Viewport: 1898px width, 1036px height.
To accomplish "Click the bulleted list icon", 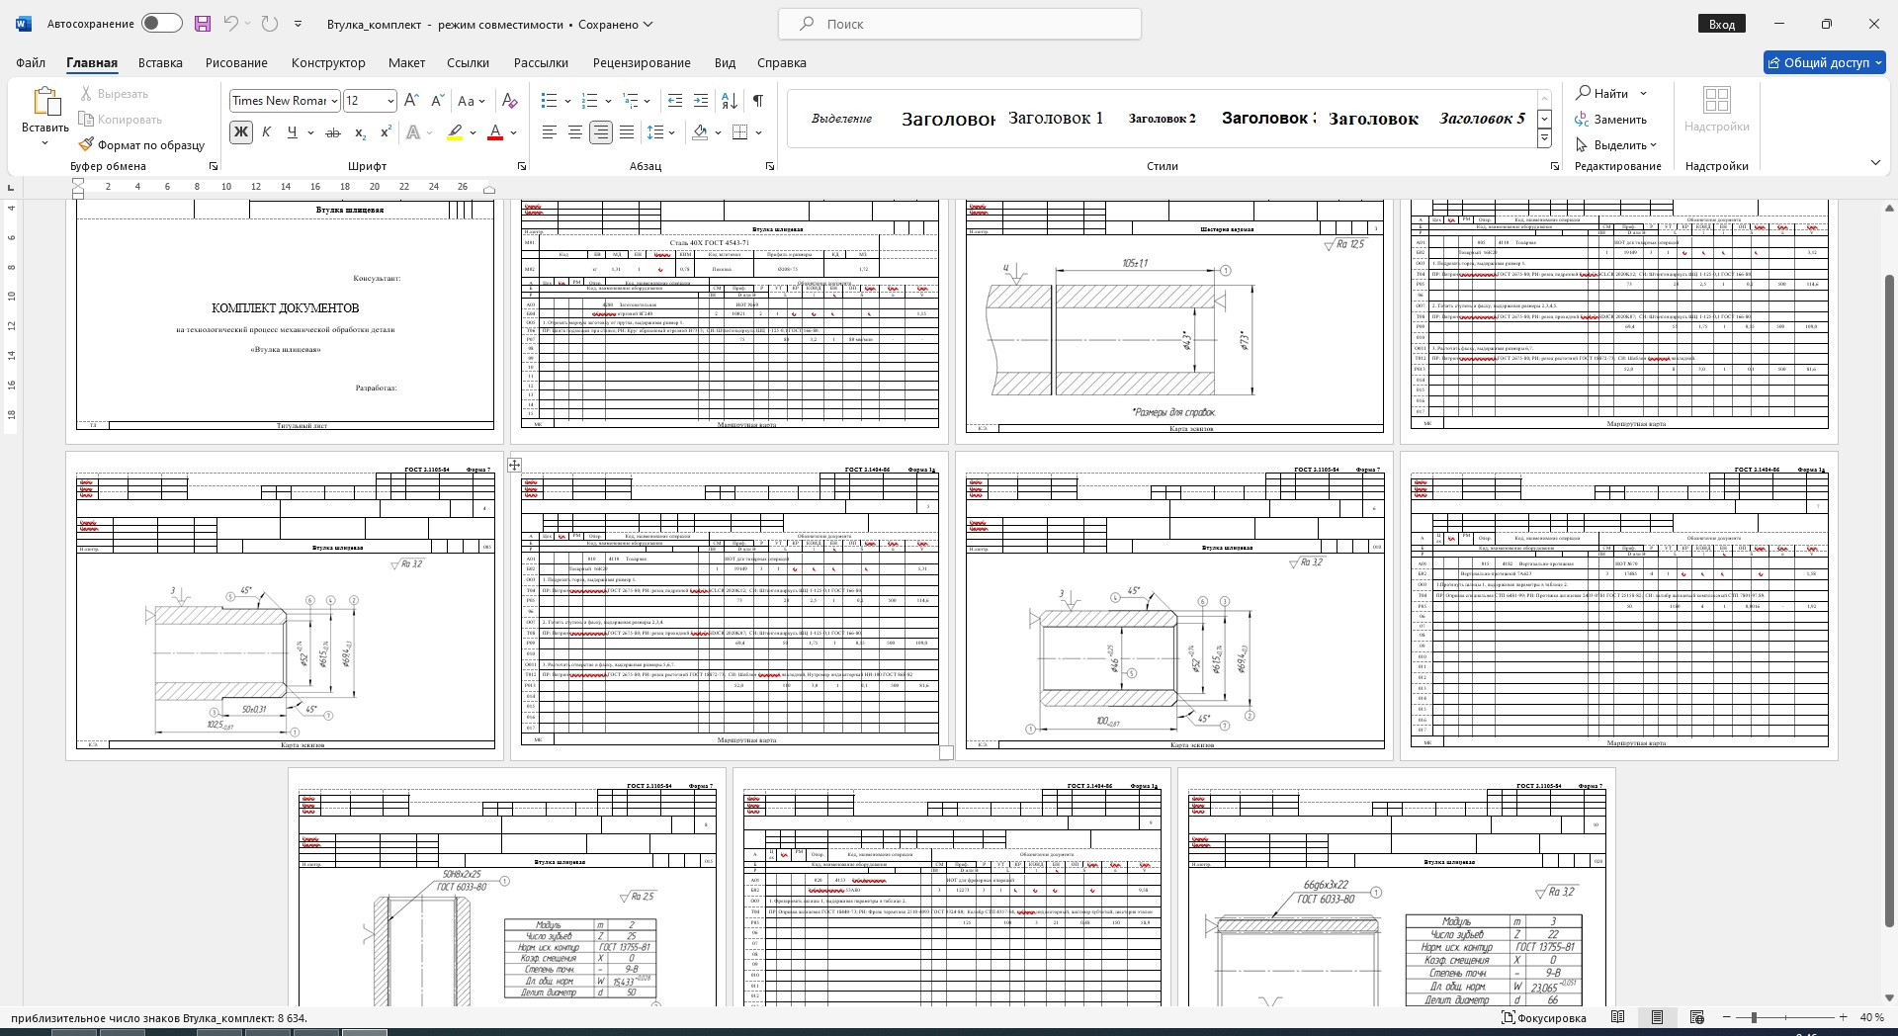I will (x=550, y=101).
